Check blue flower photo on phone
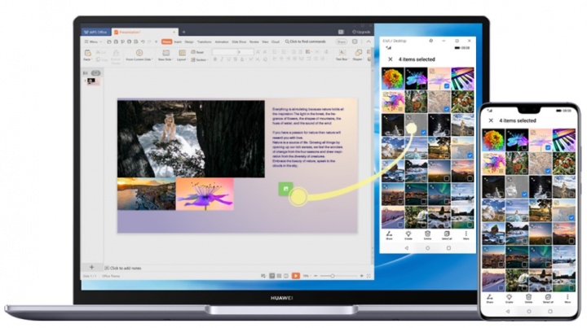 [524, 148]
